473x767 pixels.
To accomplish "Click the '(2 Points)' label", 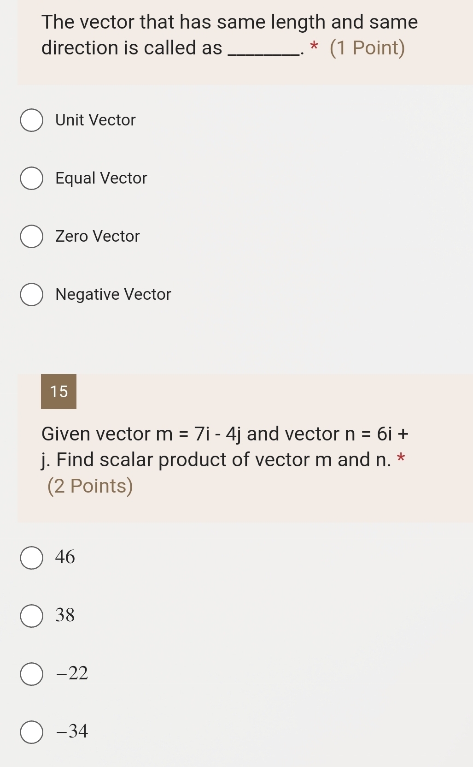I will point(90,486).
